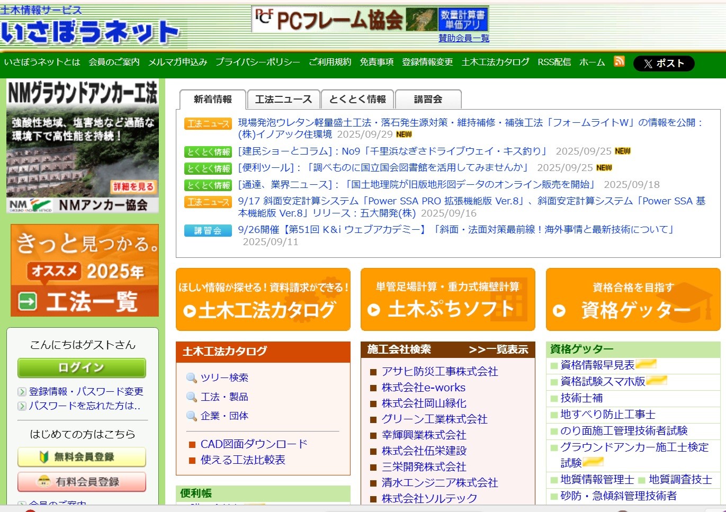This screenshot has height=512, width=726.
Task: Click the 無料会員登録 button
Action: (x=82, y=457)
